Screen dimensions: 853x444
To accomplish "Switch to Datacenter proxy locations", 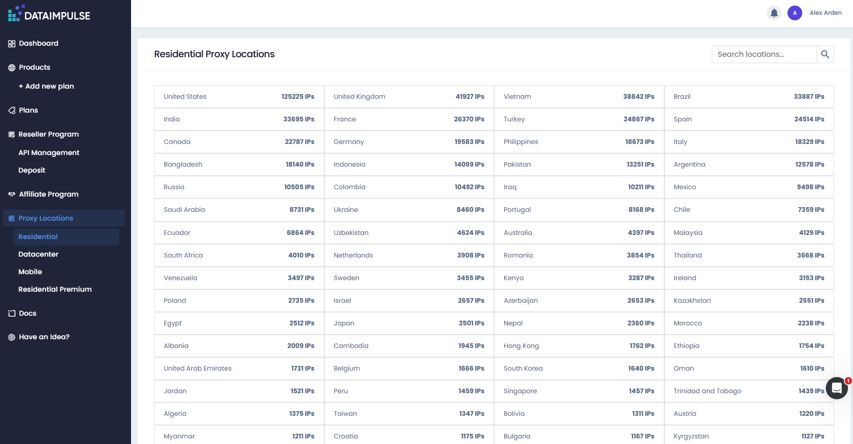I will tap(38, 254).
